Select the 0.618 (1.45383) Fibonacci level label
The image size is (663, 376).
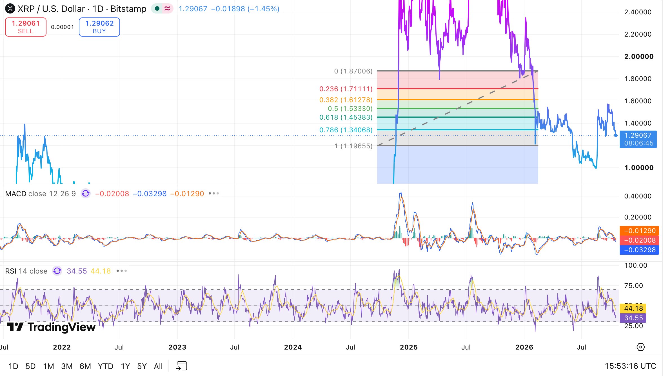pyautogui.click(x=346, y=117)
